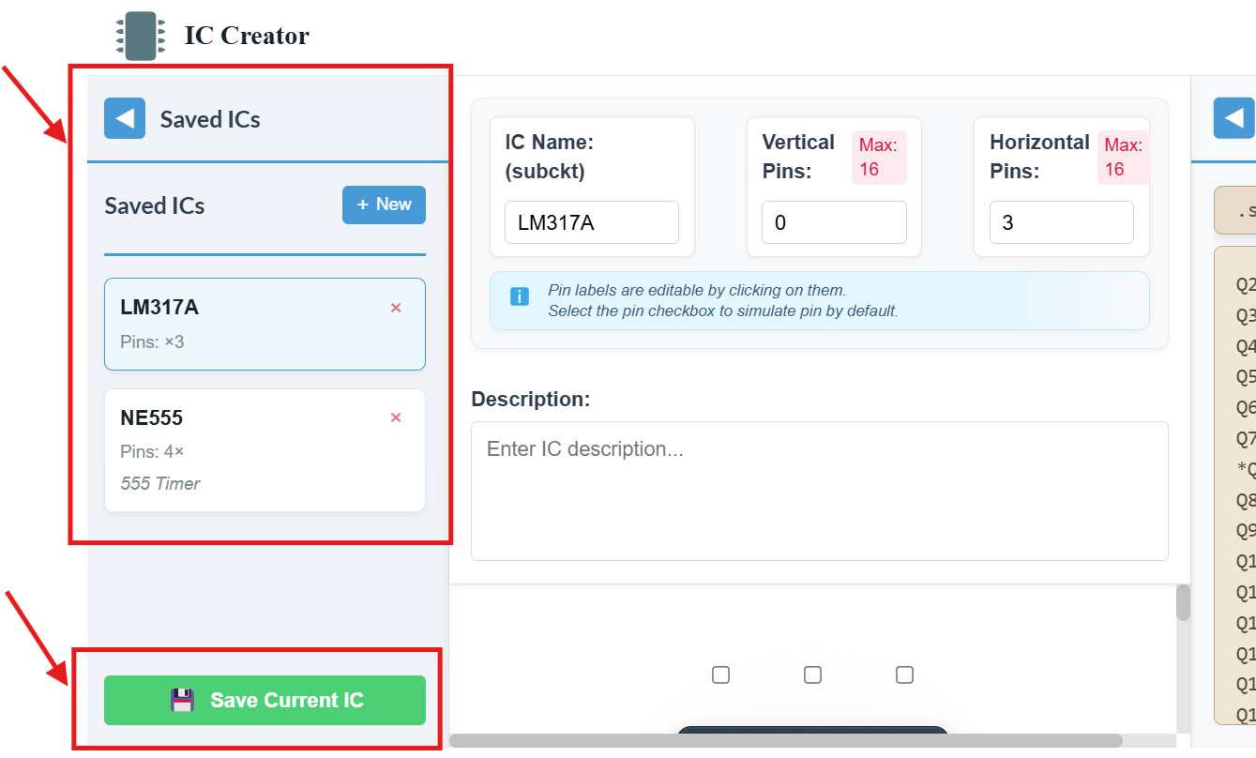Click the horizontal scrollbar at bottom
Viewport: 1256px width, 758px height.
tap(786, 740)
